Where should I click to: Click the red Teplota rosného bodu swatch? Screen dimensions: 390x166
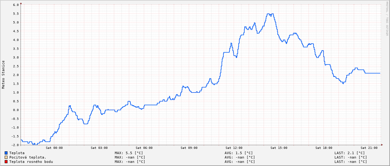point(6,162)
